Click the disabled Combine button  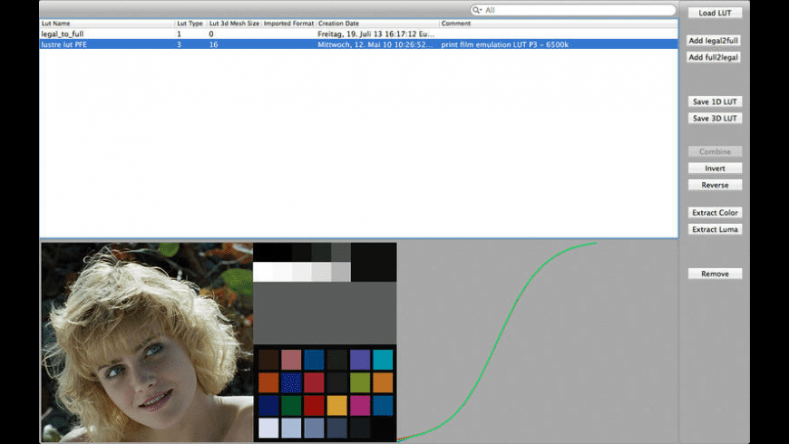click(x=715, y=151)
